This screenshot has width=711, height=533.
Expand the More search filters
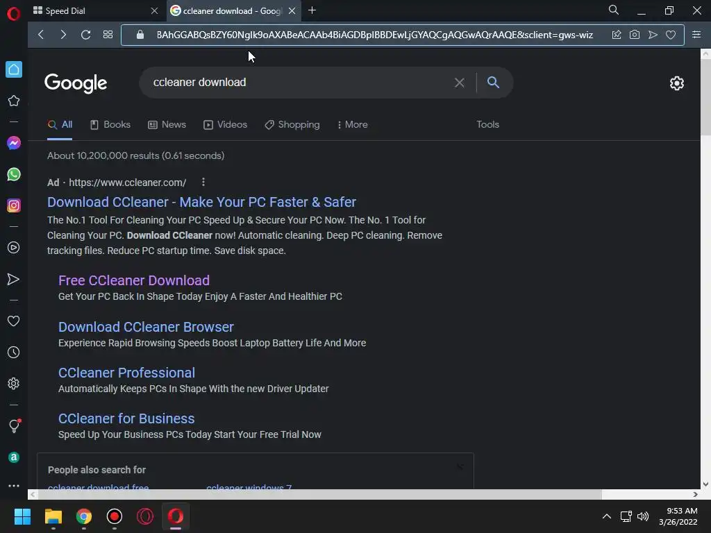tap(352, 125)
